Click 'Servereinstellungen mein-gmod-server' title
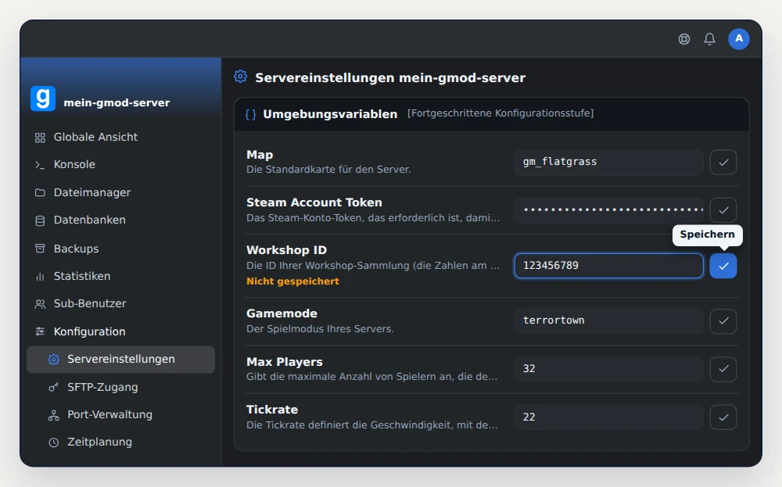 (x=390, y=77)
